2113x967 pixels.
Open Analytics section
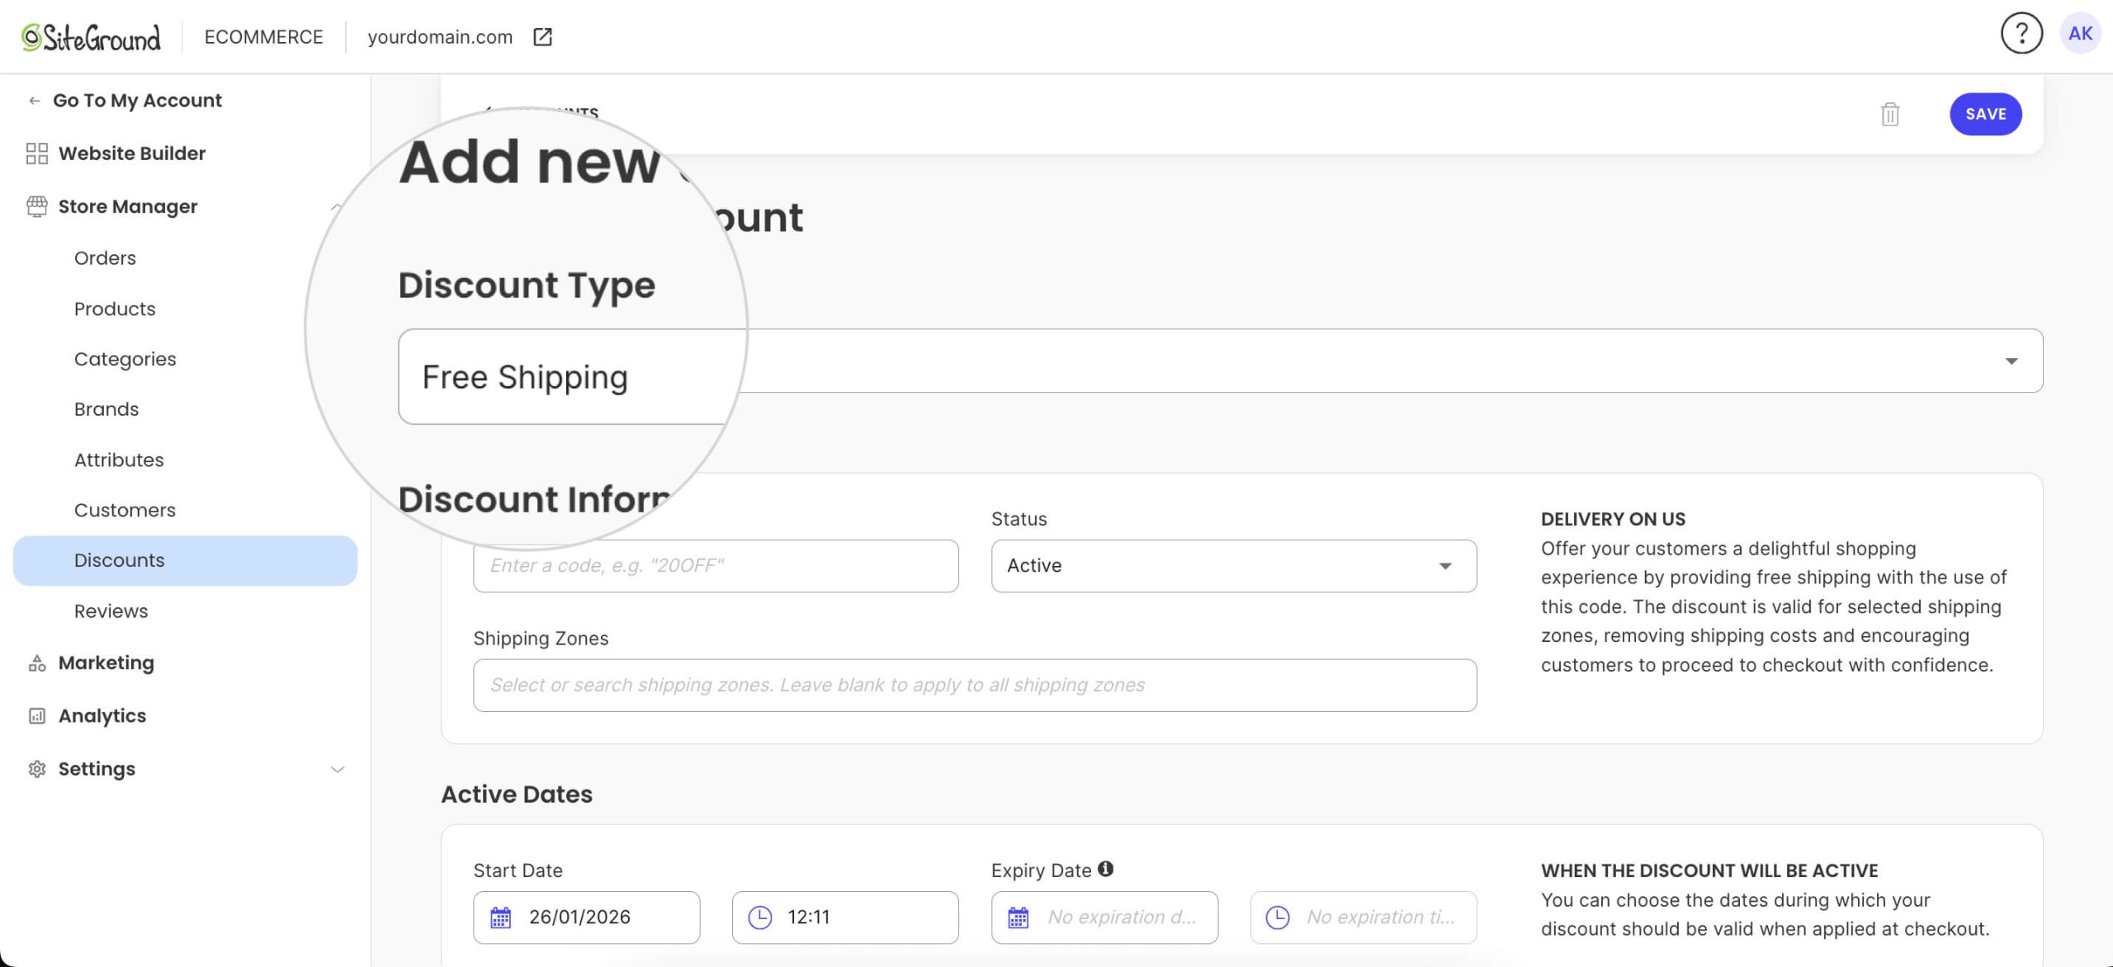pyautogui.click(x=102, y=715)
